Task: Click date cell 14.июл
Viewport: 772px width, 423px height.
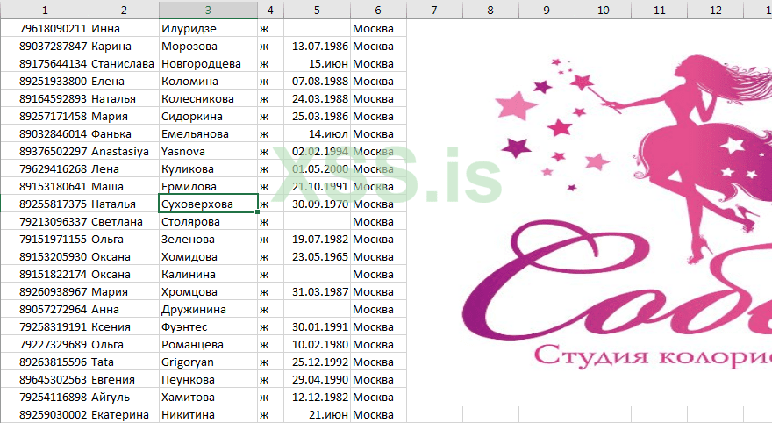Action: pyautogui.click(x=317, y=134)
